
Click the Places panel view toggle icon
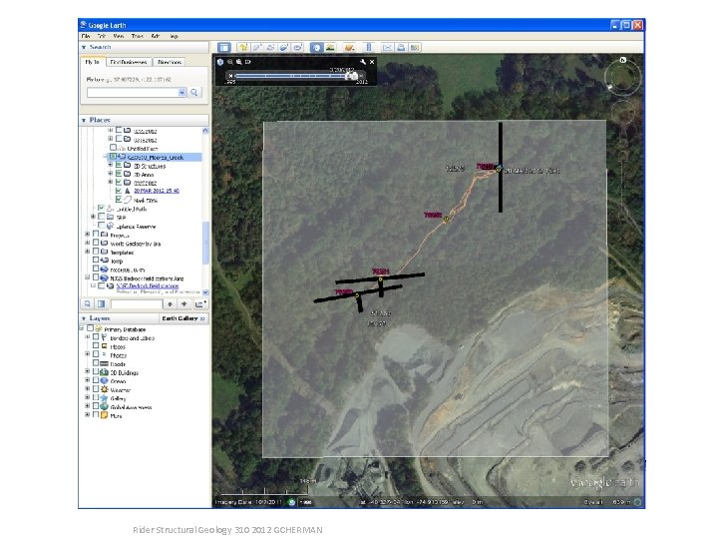(x=101, y=303)
